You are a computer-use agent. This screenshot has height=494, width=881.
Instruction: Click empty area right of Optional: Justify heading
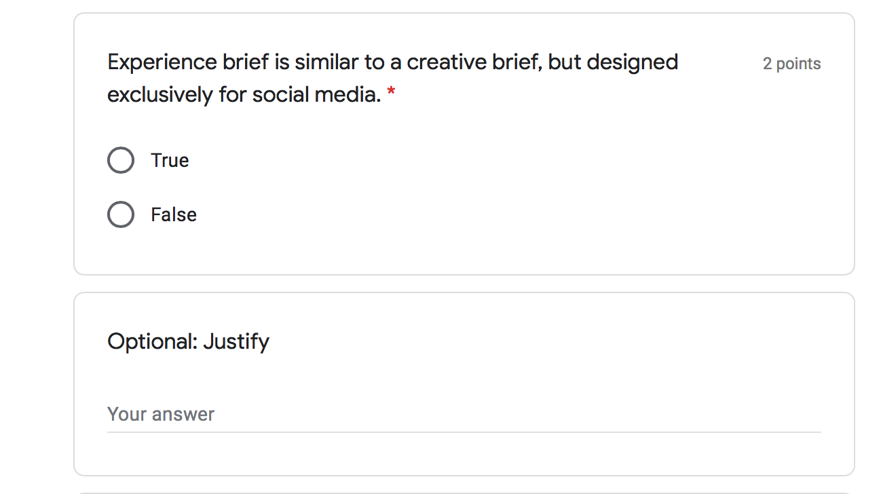coord(543,341)
